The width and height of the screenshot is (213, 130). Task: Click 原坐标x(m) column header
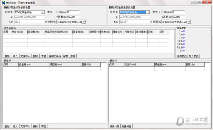20,32
